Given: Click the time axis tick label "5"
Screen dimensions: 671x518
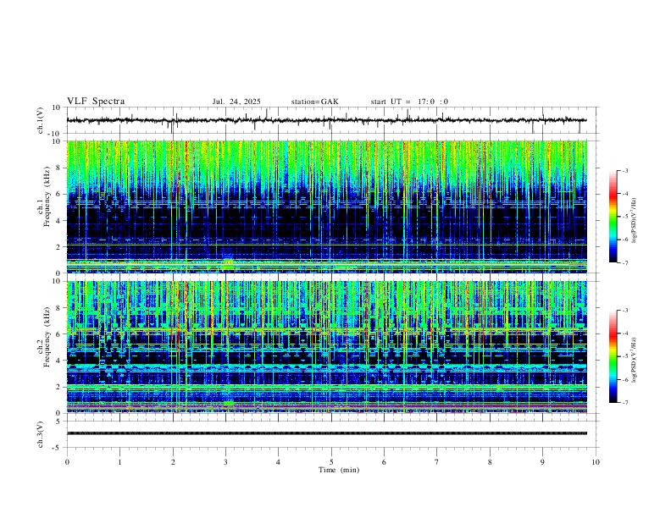Looking at the screenshot, I should click(x=331, y=462).
